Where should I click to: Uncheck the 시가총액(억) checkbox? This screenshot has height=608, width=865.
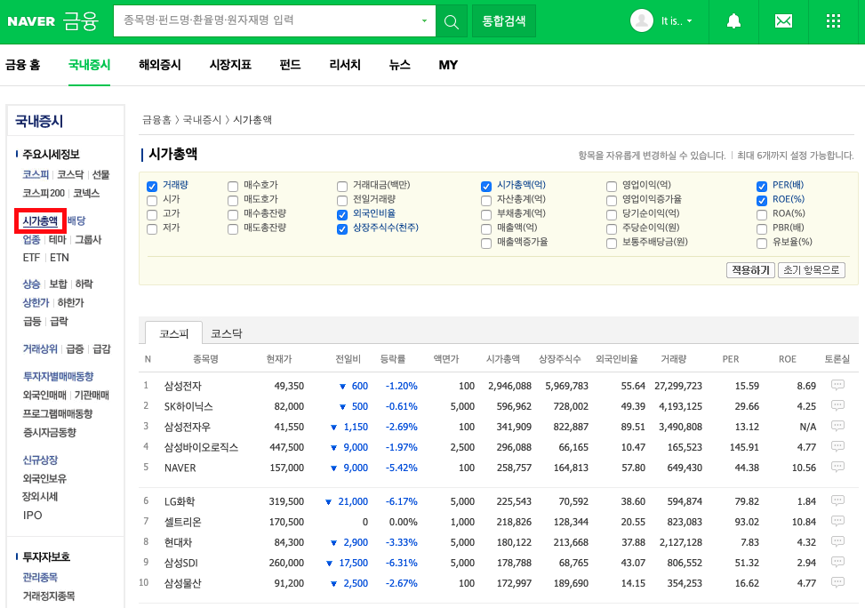(486, 186)
